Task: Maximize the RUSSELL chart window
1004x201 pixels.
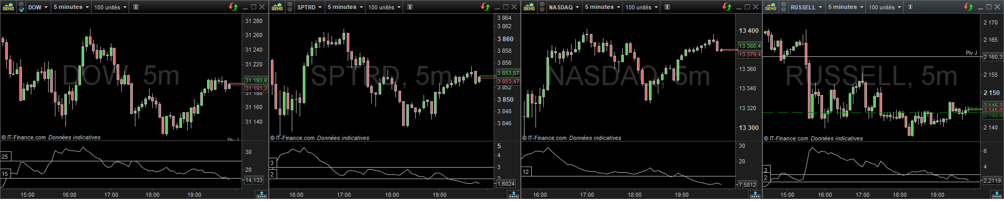Action: (989, 7)
